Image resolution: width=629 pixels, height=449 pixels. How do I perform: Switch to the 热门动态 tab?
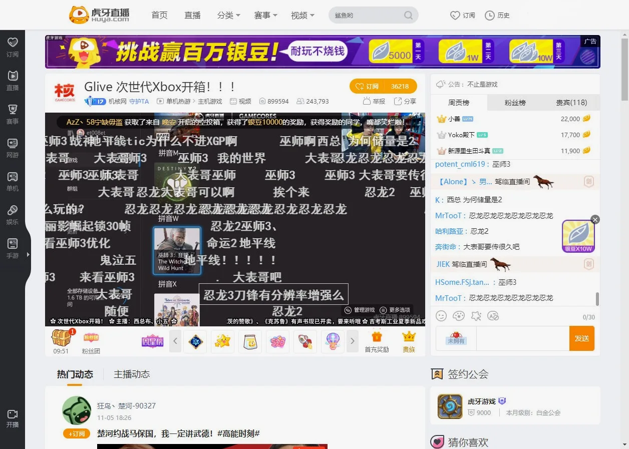point(75,374)
